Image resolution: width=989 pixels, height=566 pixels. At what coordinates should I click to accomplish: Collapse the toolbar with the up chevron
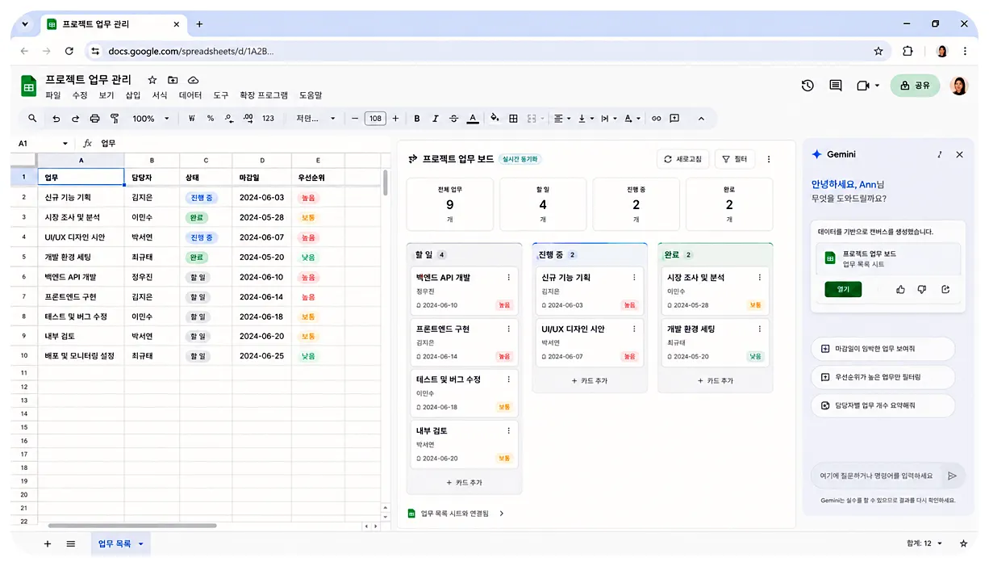pos(701,119)
